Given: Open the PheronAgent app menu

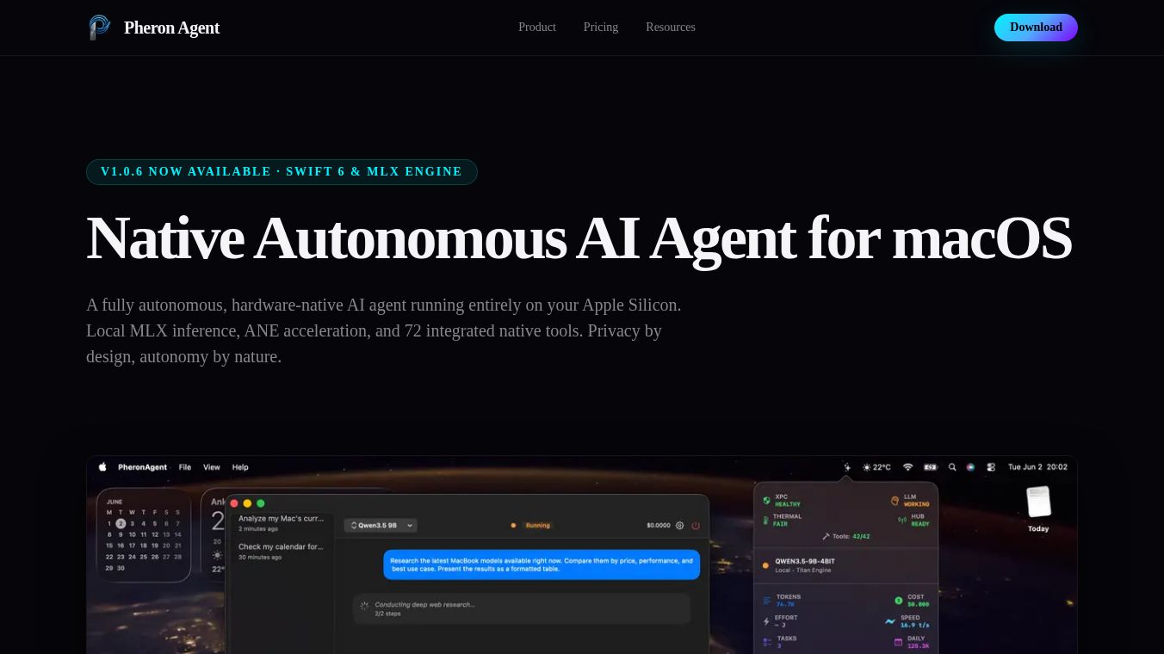Looking at the screenshot, I should coord(143,467).
